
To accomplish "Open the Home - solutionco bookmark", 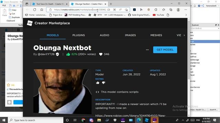I will pyautogui.click(x=36, y=15).
